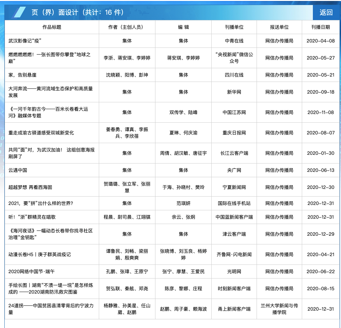Select title 大河奔流——黄河流域生态保护和高质量发展
The width and height of the screenshot is (341, 328).
pos(51,92)
